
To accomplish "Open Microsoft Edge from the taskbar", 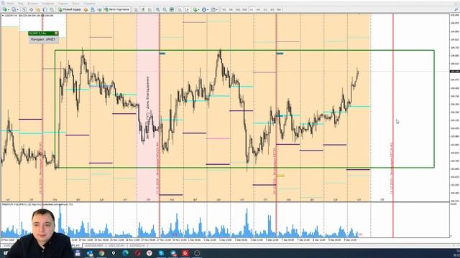I will tap(125, 253).
